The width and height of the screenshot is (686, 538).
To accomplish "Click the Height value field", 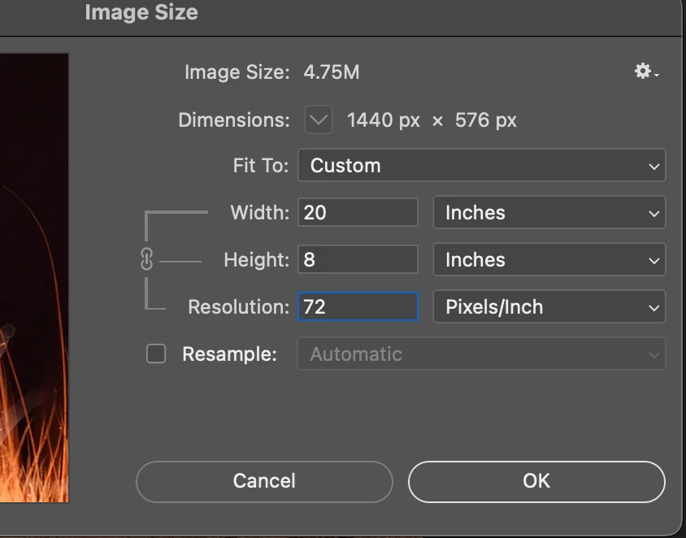I will [358, 260].
